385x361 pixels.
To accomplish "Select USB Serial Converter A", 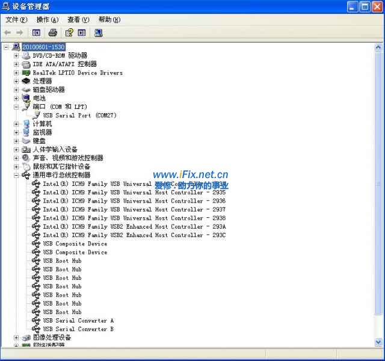I will 78,321.
